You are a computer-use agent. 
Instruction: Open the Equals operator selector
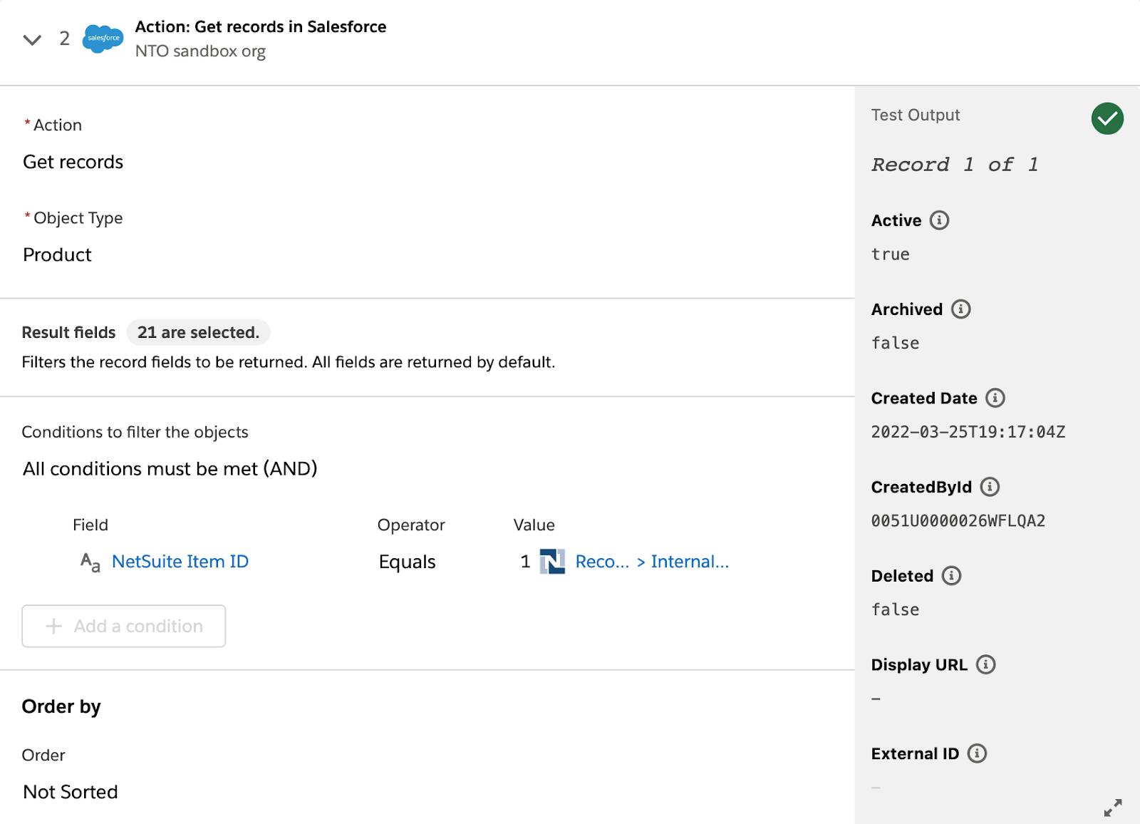(x=407, y=562)
